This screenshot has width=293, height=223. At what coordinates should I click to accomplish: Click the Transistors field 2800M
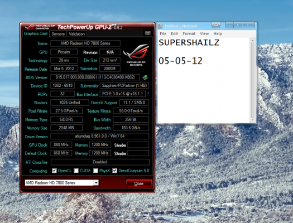coord(110,69)
